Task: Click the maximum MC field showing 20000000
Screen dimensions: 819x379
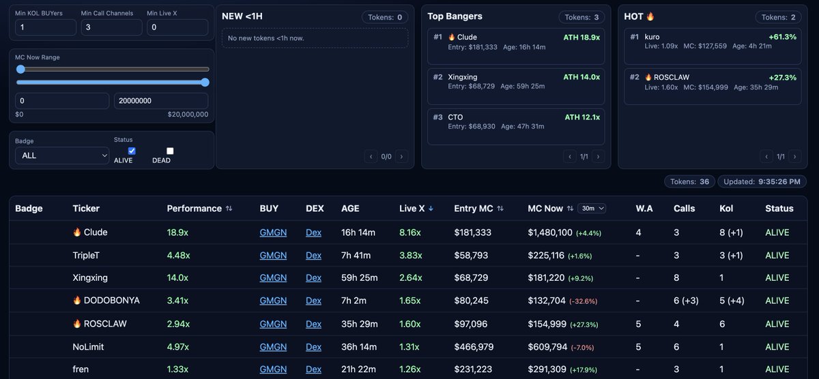Action: (162, 101)
